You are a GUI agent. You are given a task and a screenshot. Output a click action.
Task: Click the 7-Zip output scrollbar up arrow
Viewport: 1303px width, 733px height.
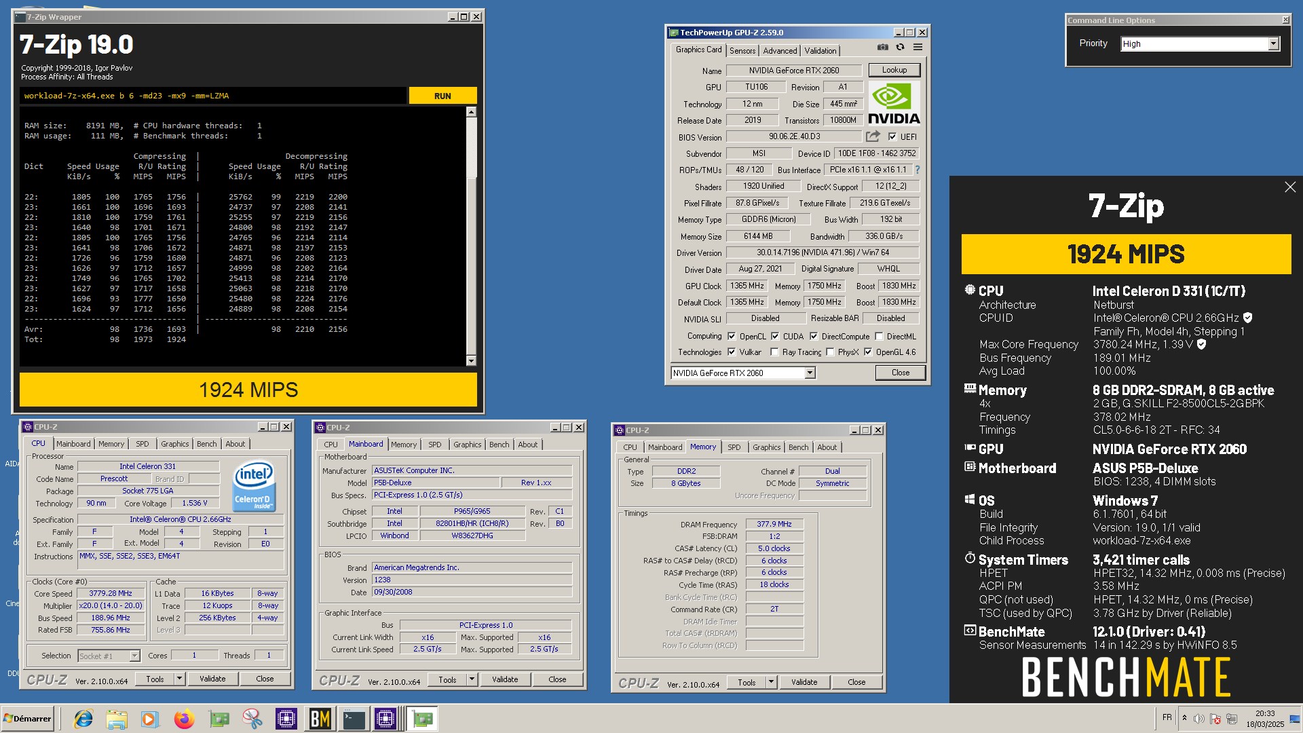pos(472,112)
